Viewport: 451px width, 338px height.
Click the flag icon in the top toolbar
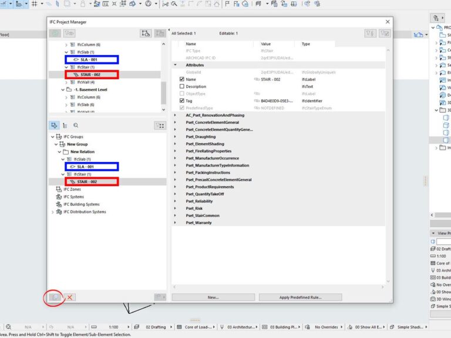tap(227, 4)
